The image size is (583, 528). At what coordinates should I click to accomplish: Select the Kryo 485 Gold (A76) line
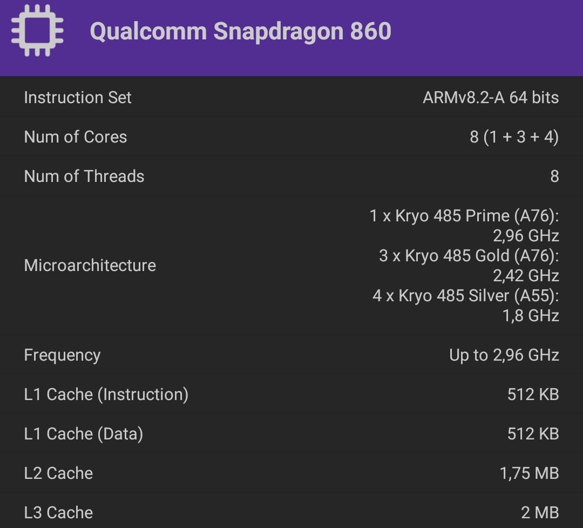[469, 256]
